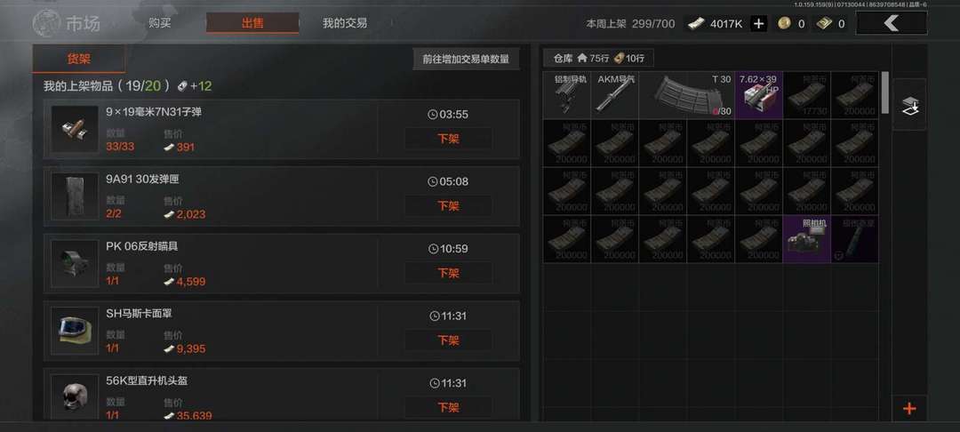Select the 货架 shelf tab
Image resolution: width=960 pixels, height=432 pixels.
79,60
